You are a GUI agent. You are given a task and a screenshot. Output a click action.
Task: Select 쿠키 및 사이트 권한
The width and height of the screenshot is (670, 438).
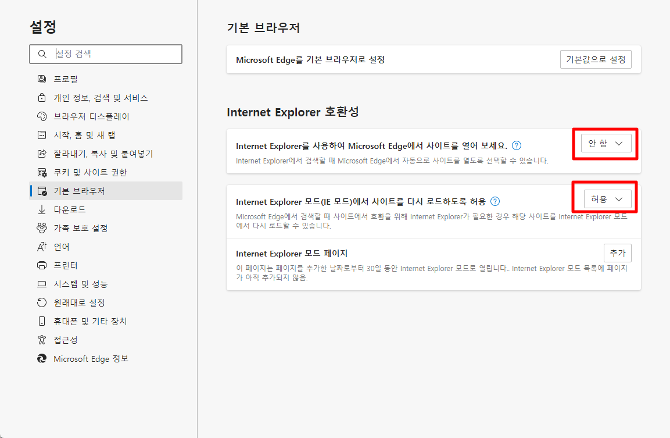(x=106, y=172)
